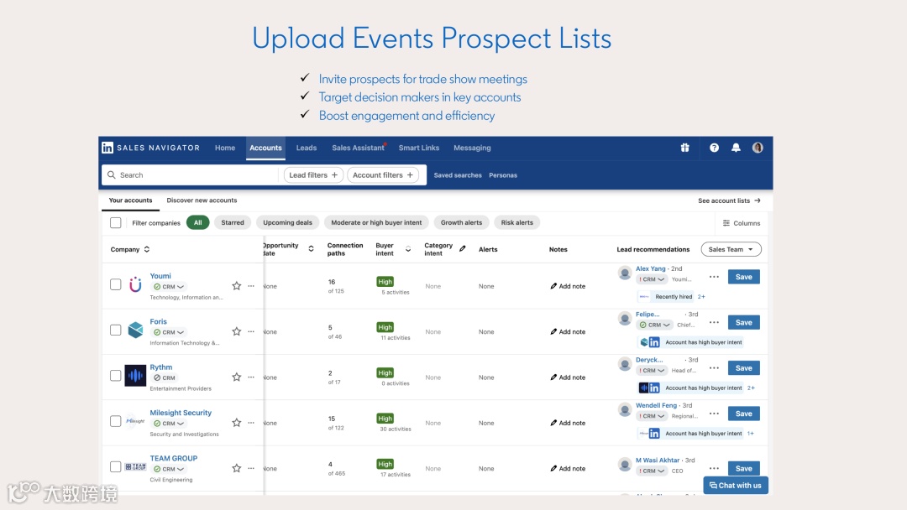Save lead Wendell Feng

tap(744, 414)
